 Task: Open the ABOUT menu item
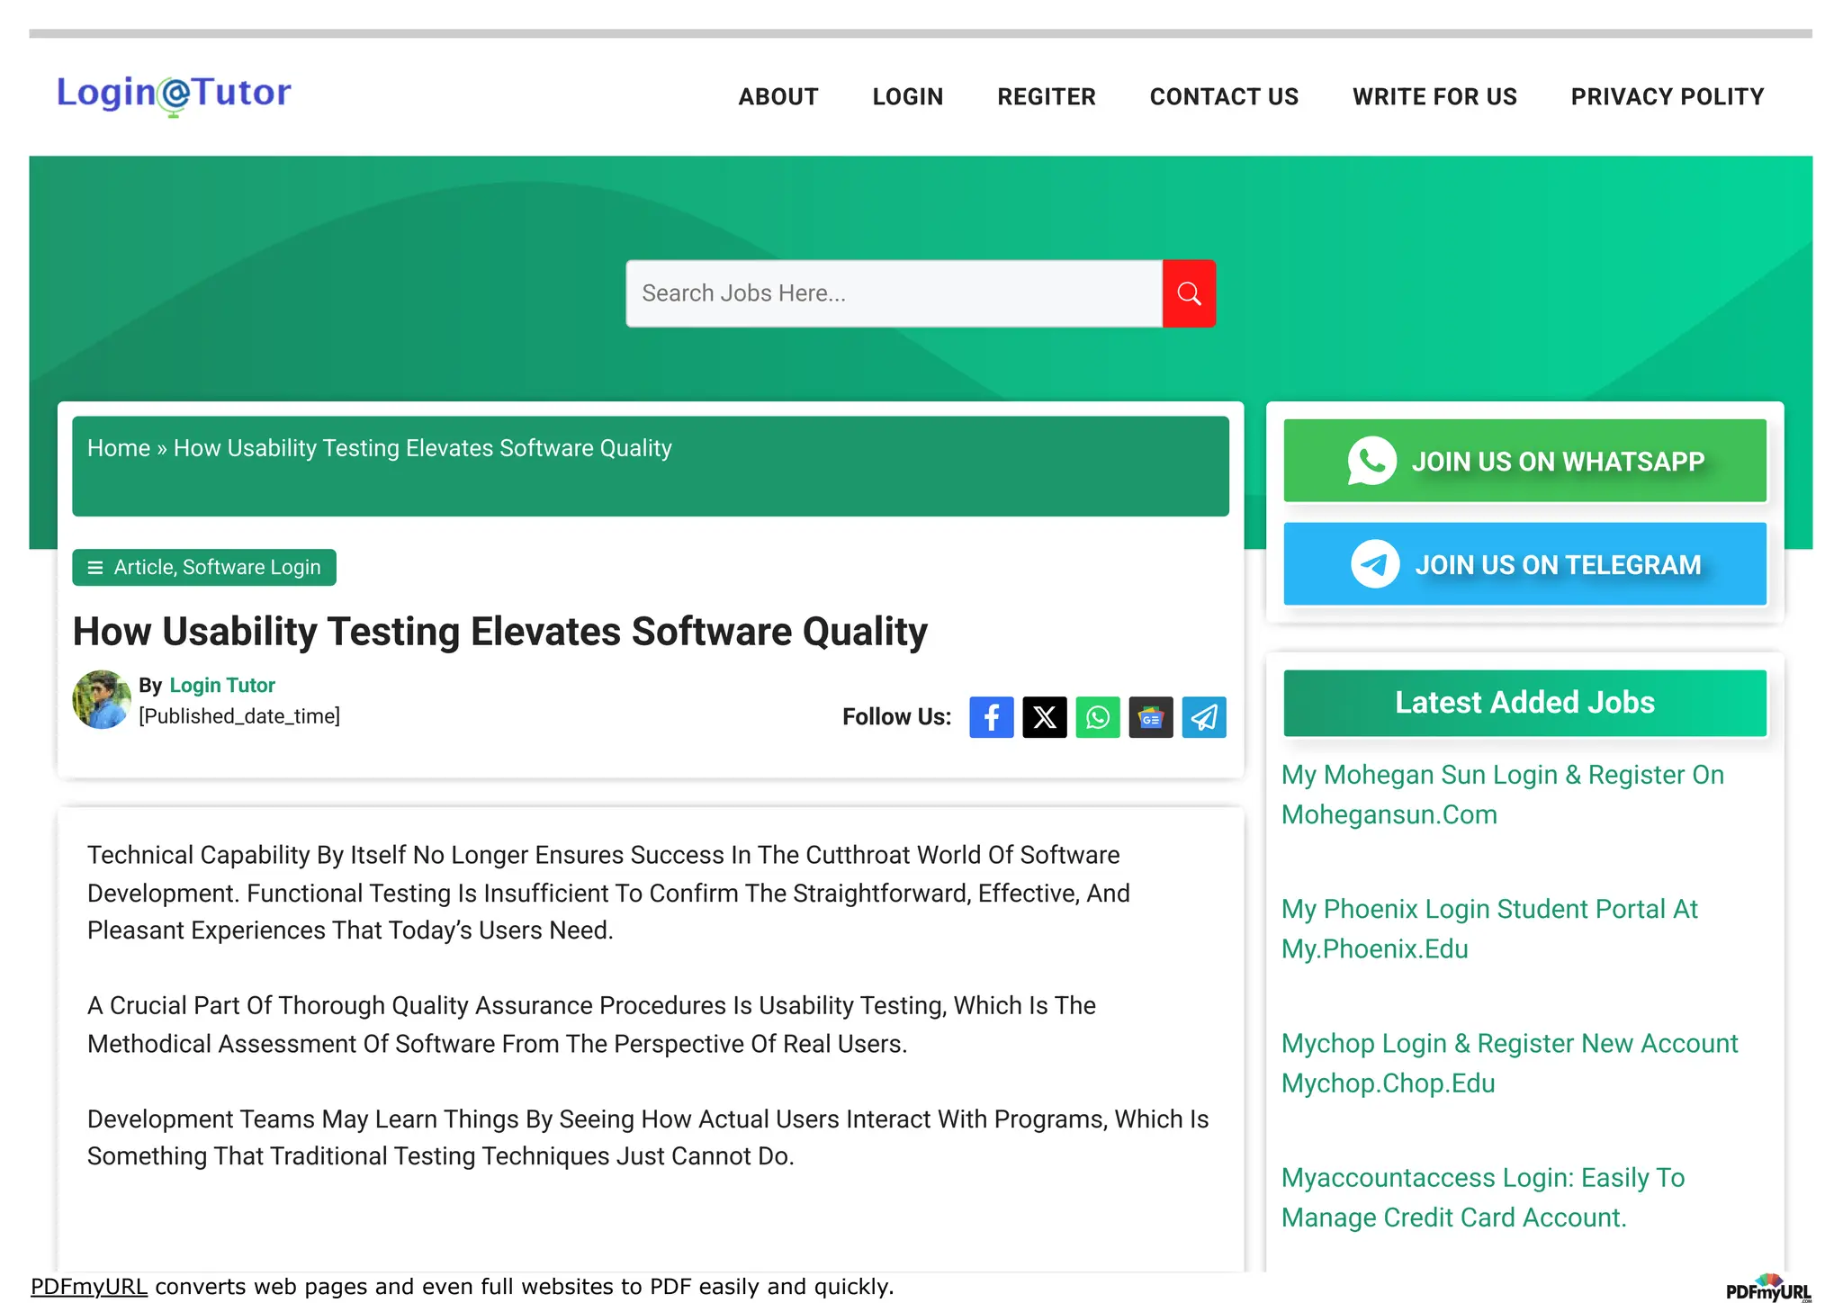point(778,96)
